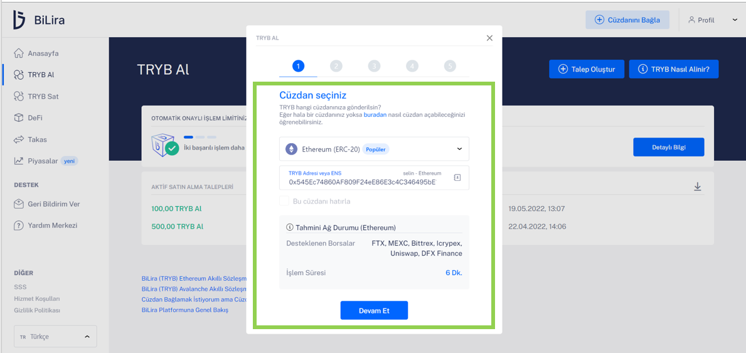746x353 pixels.
Task: Click date 19.05.2022, 13:07
Action: (x=537, y=209)
